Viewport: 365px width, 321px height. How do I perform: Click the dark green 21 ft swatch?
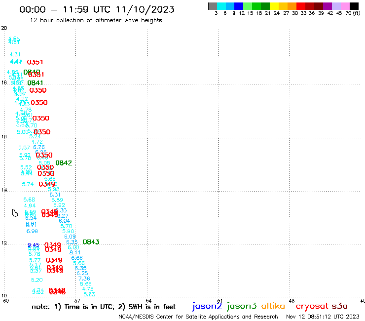(x=265, y=6)
